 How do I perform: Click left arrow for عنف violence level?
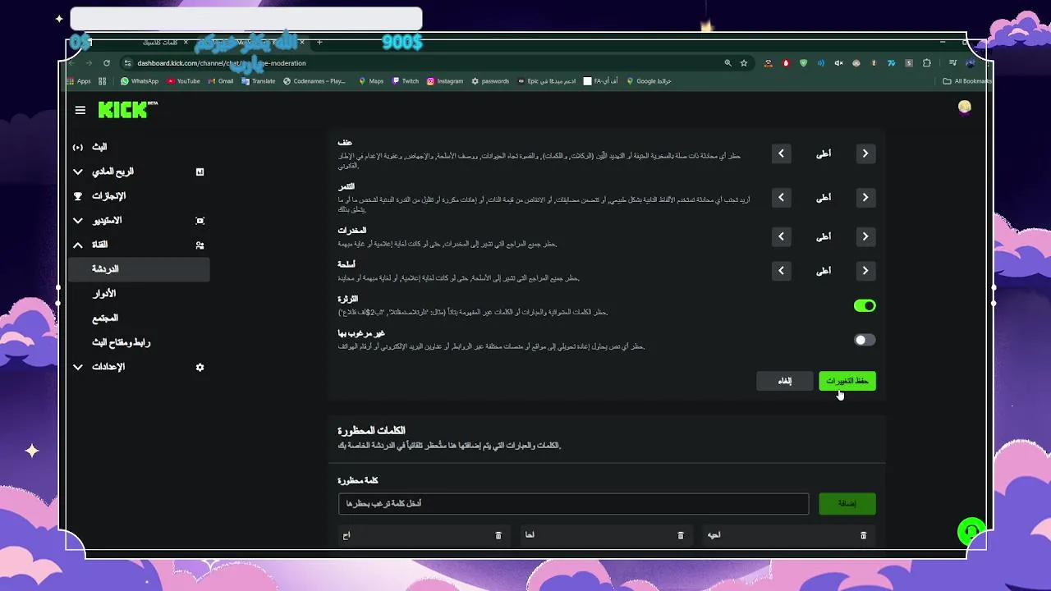tap(781, 153)
